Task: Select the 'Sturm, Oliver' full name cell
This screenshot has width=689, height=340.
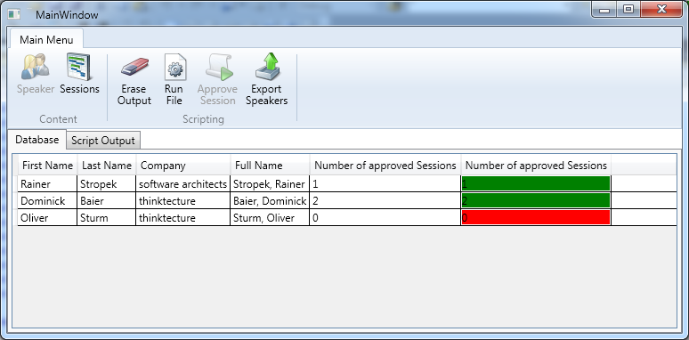Action: (x=270, y=218)
